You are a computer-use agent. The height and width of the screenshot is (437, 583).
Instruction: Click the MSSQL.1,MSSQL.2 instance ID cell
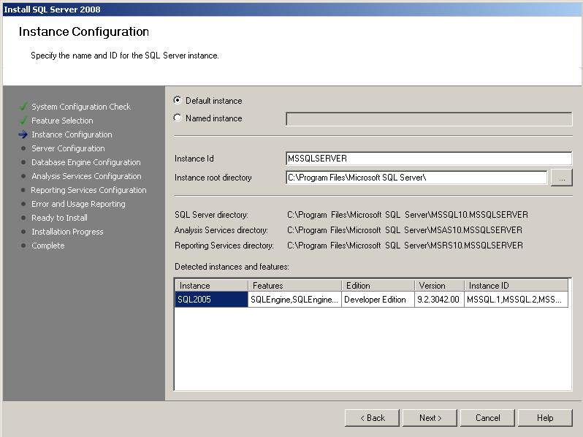tap(516, 300)
